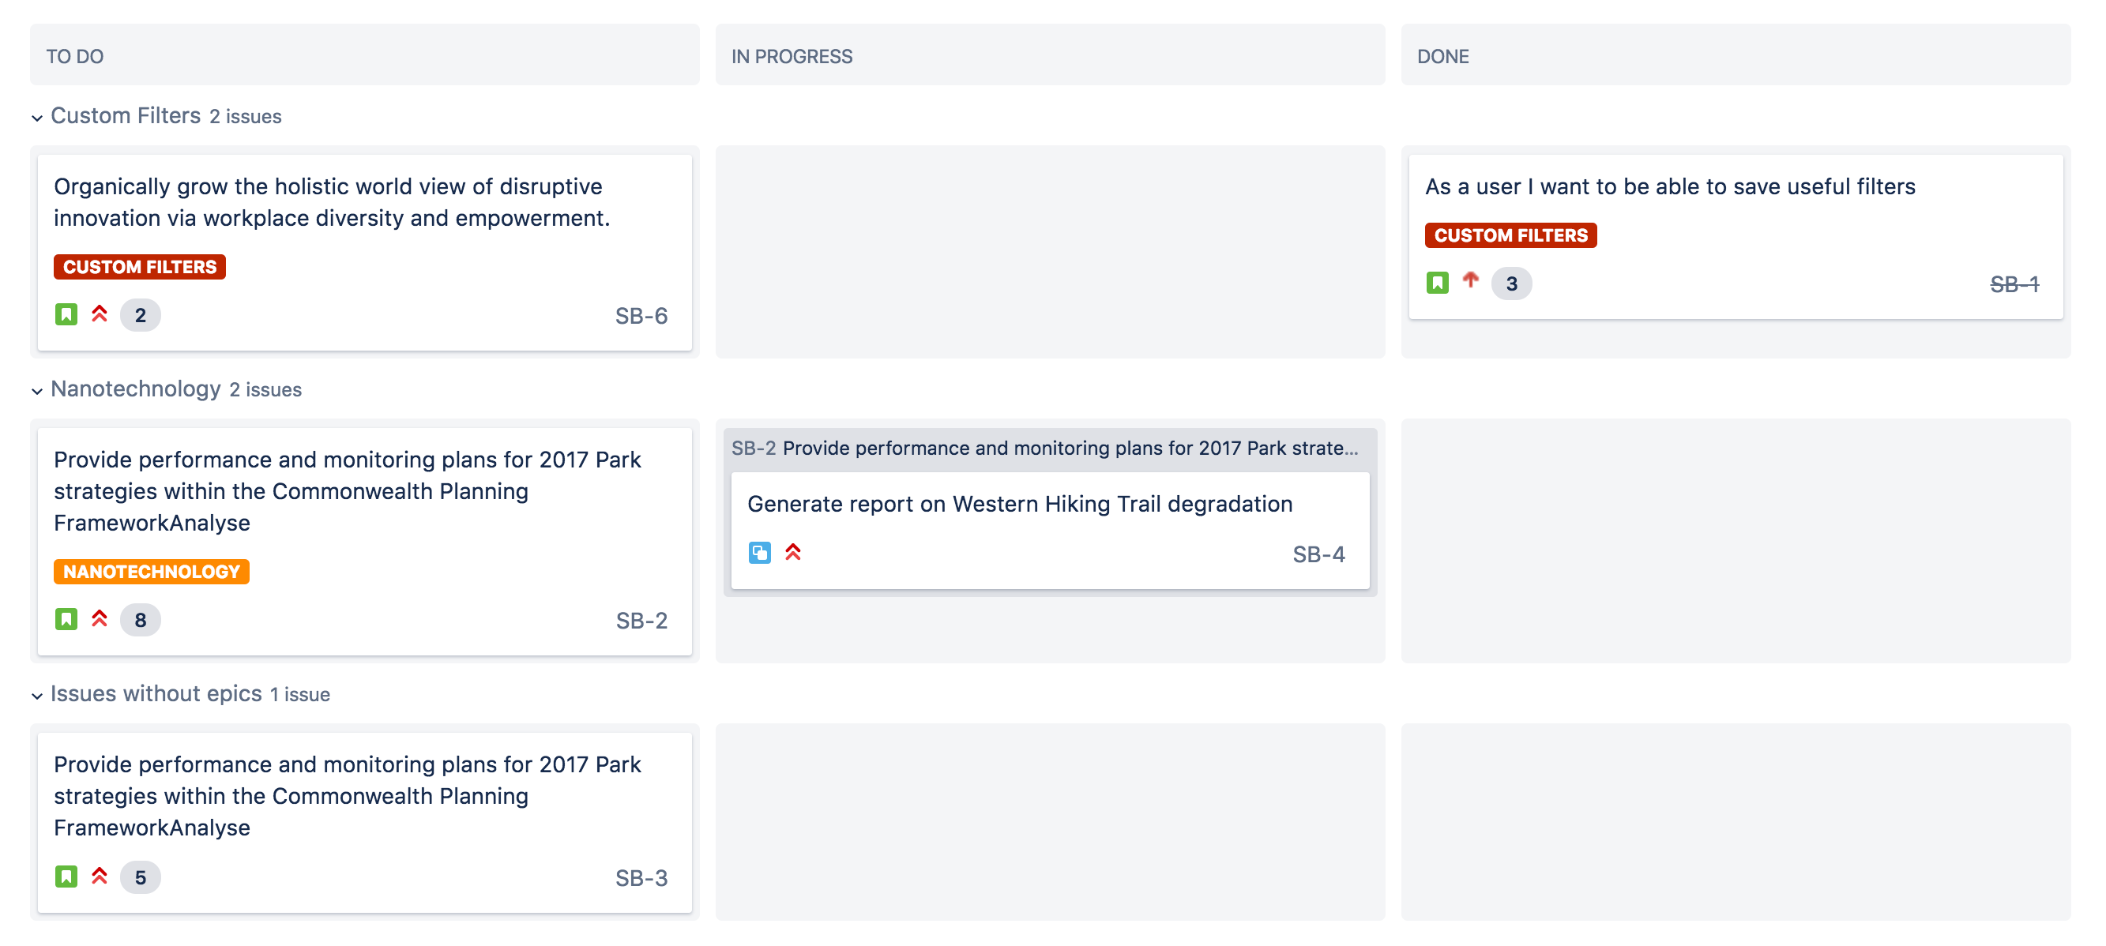Collapse the Issues without epics swimlane

37,695
